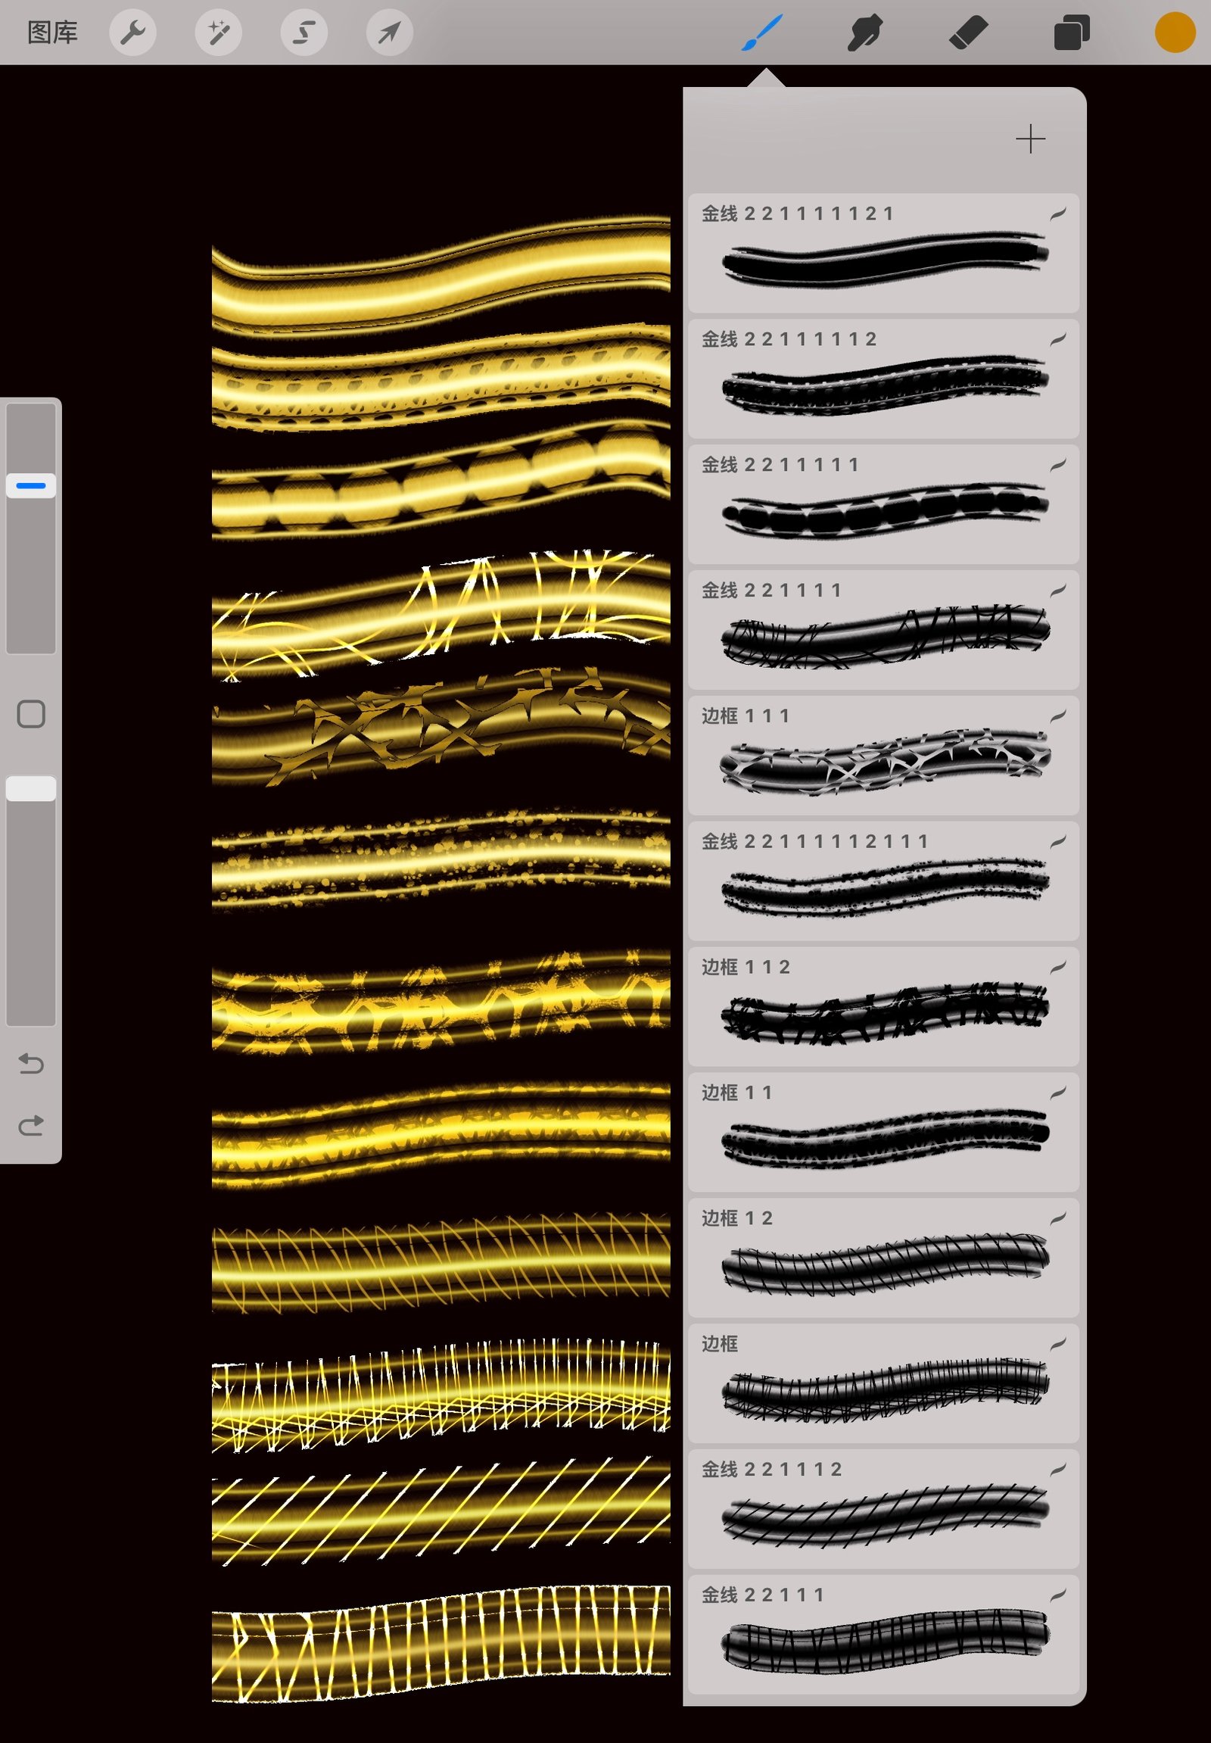This screenshot has width=1211, height=1743.
Task: Open the orange color picker
Action: coord(1175,33)
